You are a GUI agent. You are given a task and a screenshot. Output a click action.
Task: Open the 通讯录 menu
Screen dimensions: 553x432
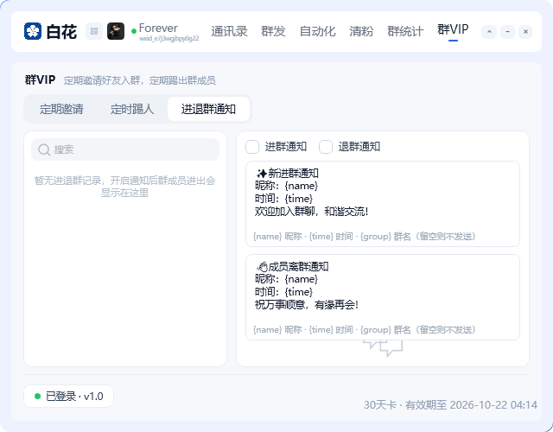coord(229,31)
